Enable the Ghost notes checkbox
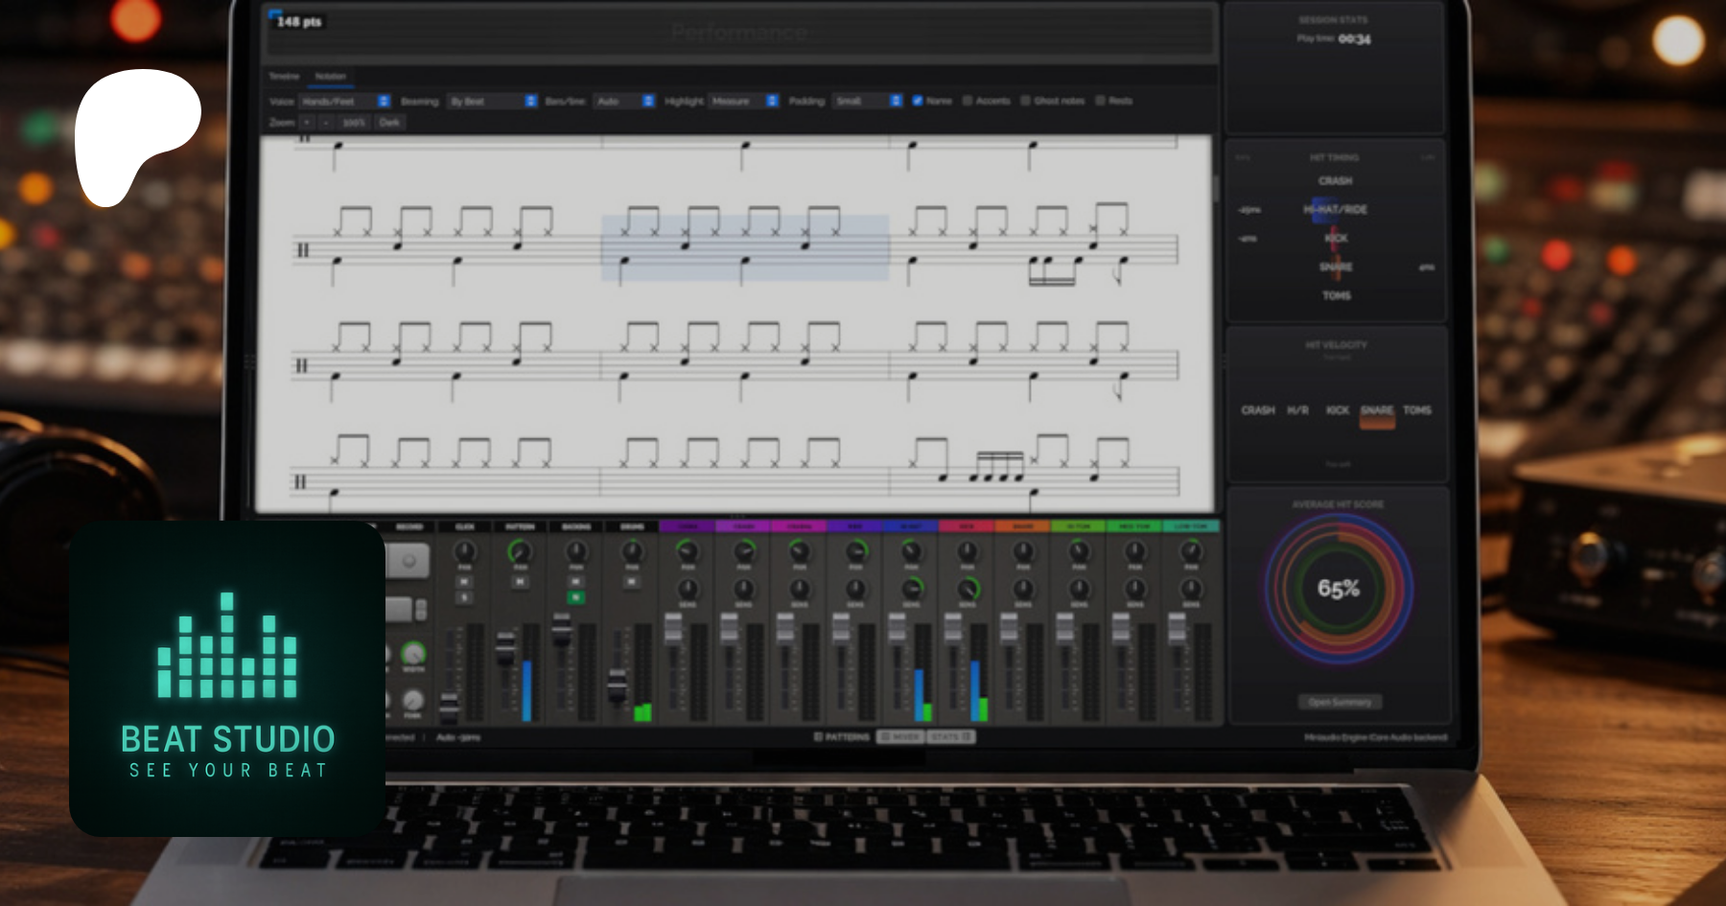The width and height of the screenshot is (1726, 906). pos(1025,101)
